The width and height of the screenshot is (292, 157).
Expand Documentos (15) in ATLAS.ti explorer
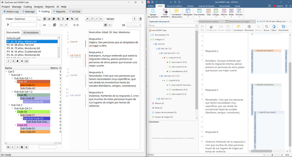[x=151, y=35]
